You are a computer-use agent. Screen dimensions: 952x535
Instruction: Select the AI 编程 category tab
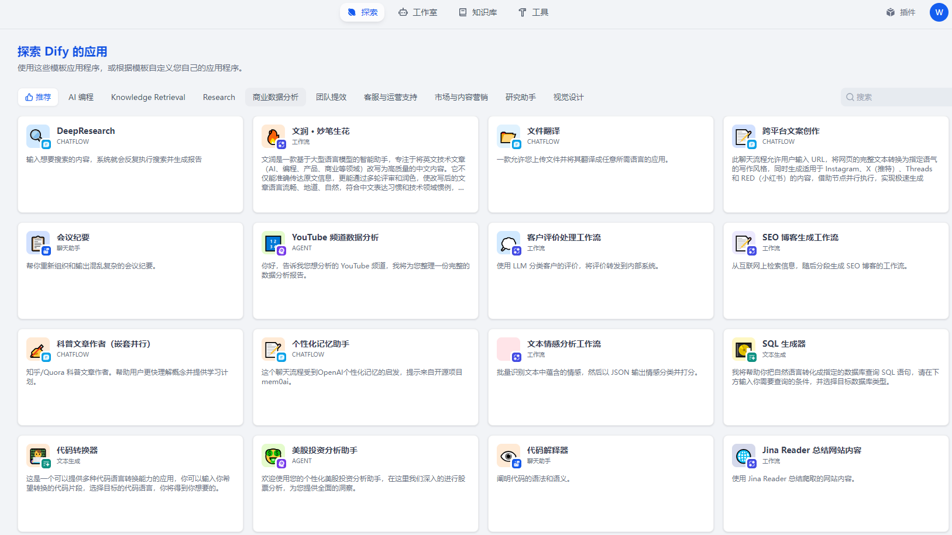click(81, 97)
